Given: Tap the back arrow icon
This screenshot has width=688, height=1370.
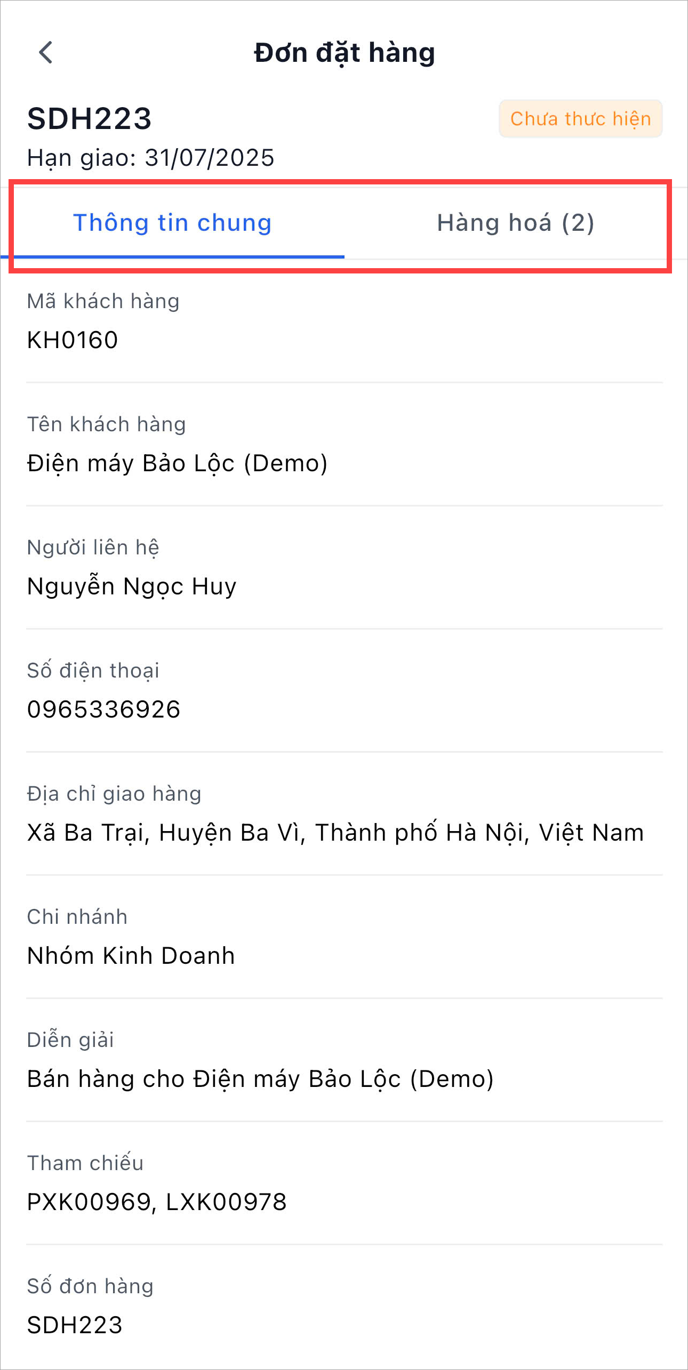Looking at the screenshot, I should (x=46, y=53).
